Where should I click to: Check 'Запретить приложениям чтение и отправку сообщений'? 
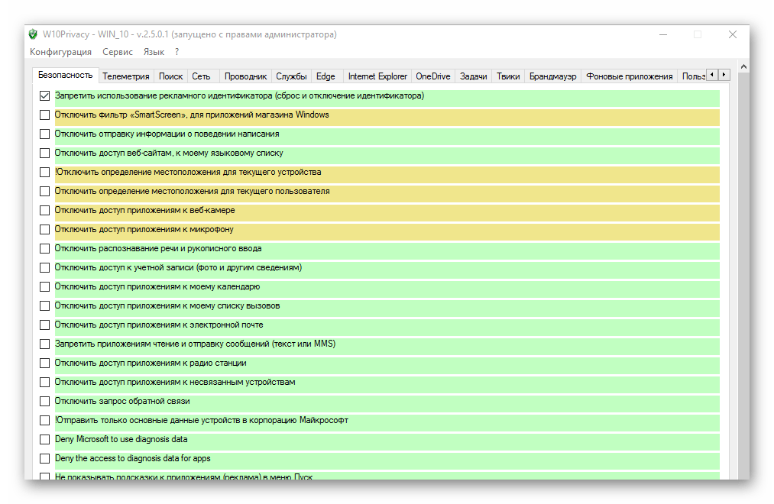pyautogui.click(x=45, y=344)
